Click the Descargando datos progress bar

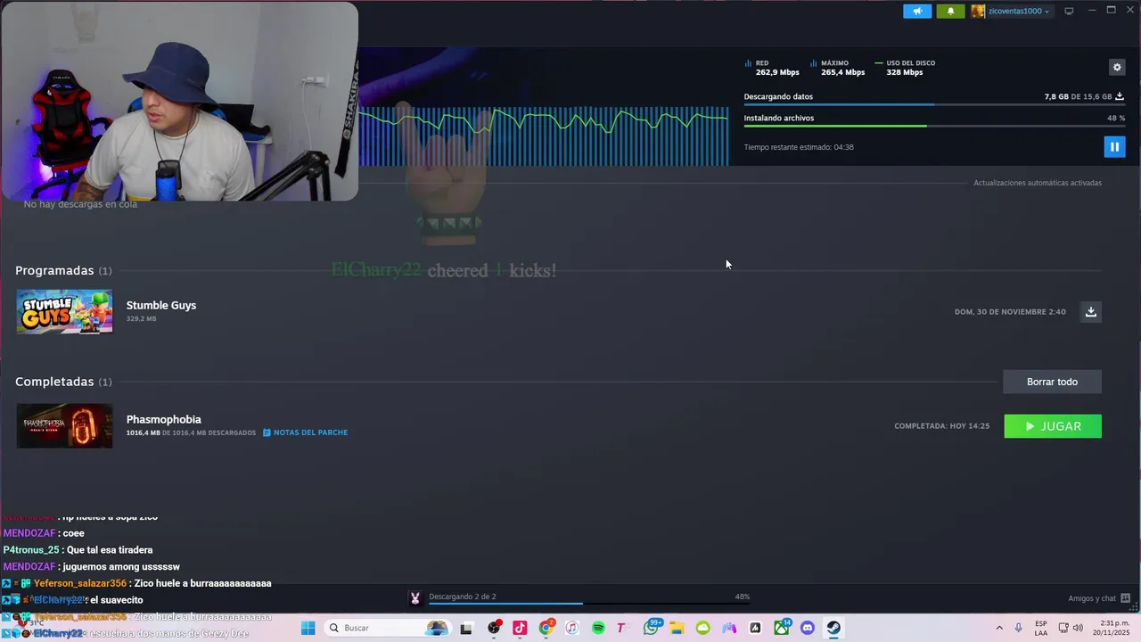tap(934, 105)
